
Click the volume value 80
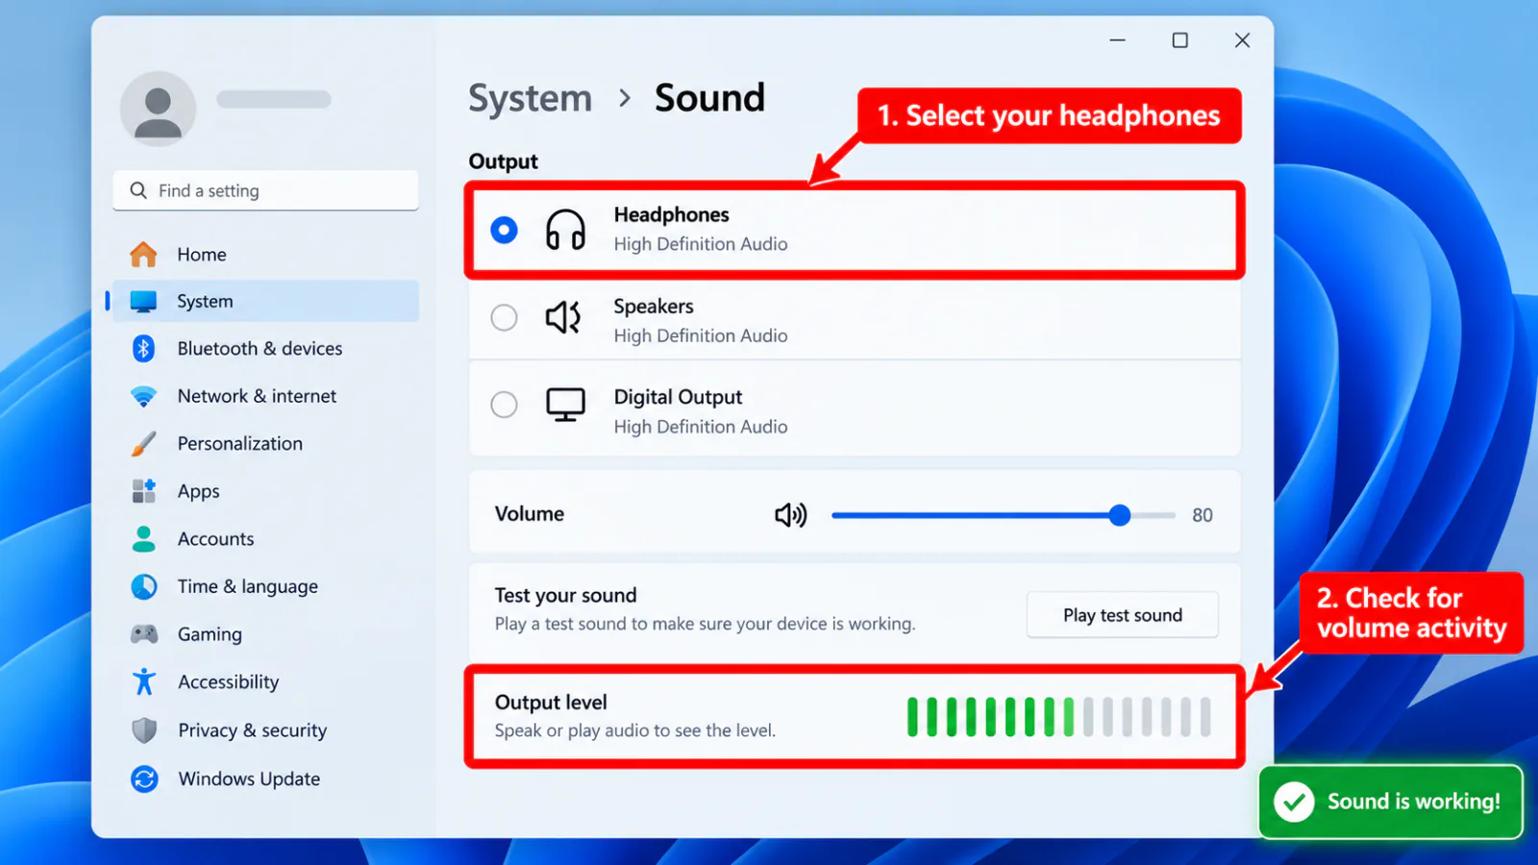tap(1203, 515)
